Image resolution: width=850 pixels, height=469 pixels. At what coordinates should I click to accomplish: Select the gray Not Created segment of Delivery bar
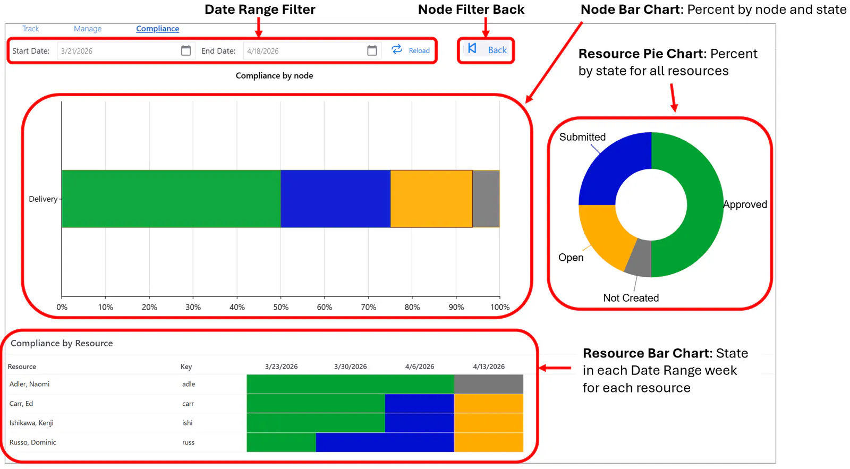click(x=486, y=199)
